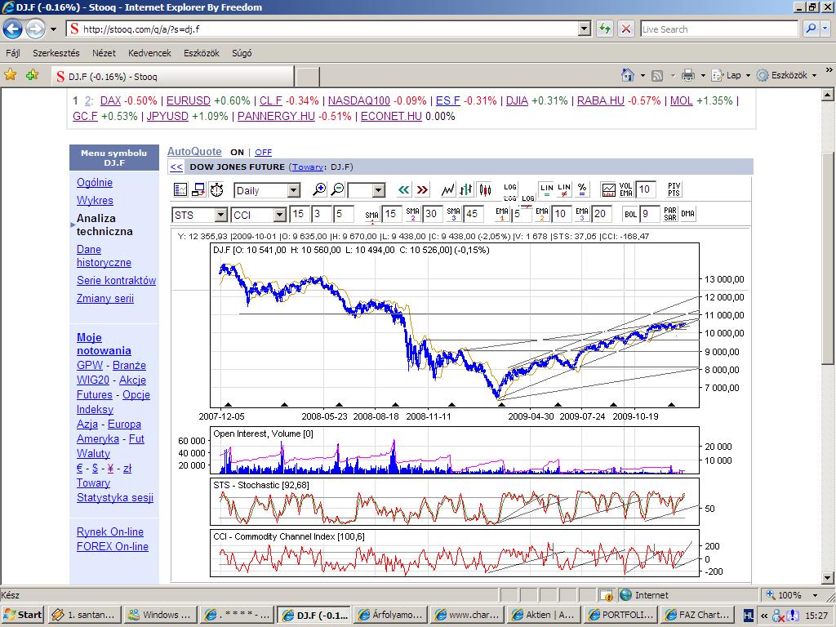The image size is (836, 627).
Task: Open the status bar zoom level dropdown arrow
Action: [816, 595]
